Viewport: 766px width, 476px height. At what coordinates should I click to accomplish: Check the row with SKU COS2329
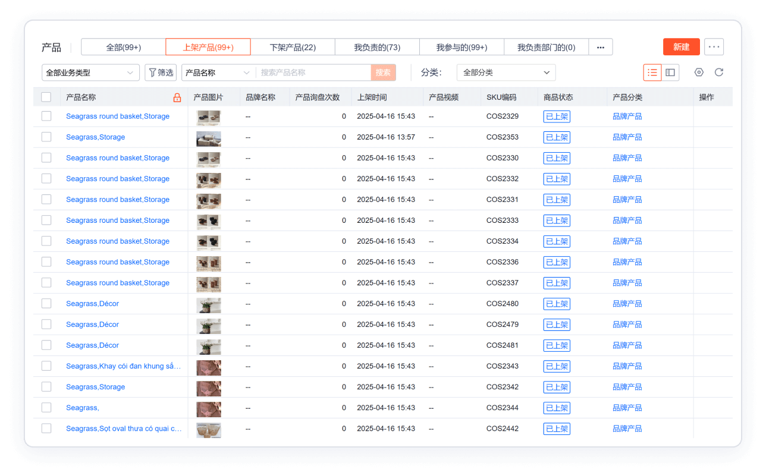(x=46, y=116)
